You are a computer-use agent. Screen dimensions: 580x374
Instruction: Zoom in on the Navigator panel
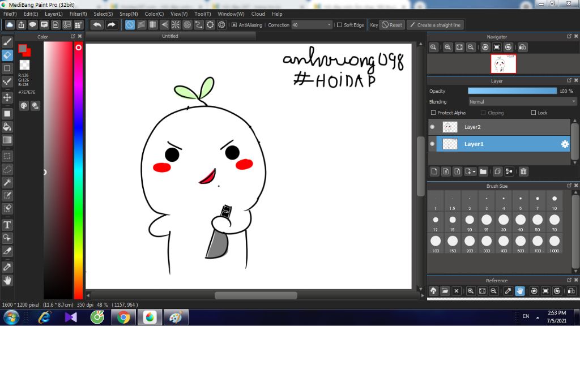(447, 48)
